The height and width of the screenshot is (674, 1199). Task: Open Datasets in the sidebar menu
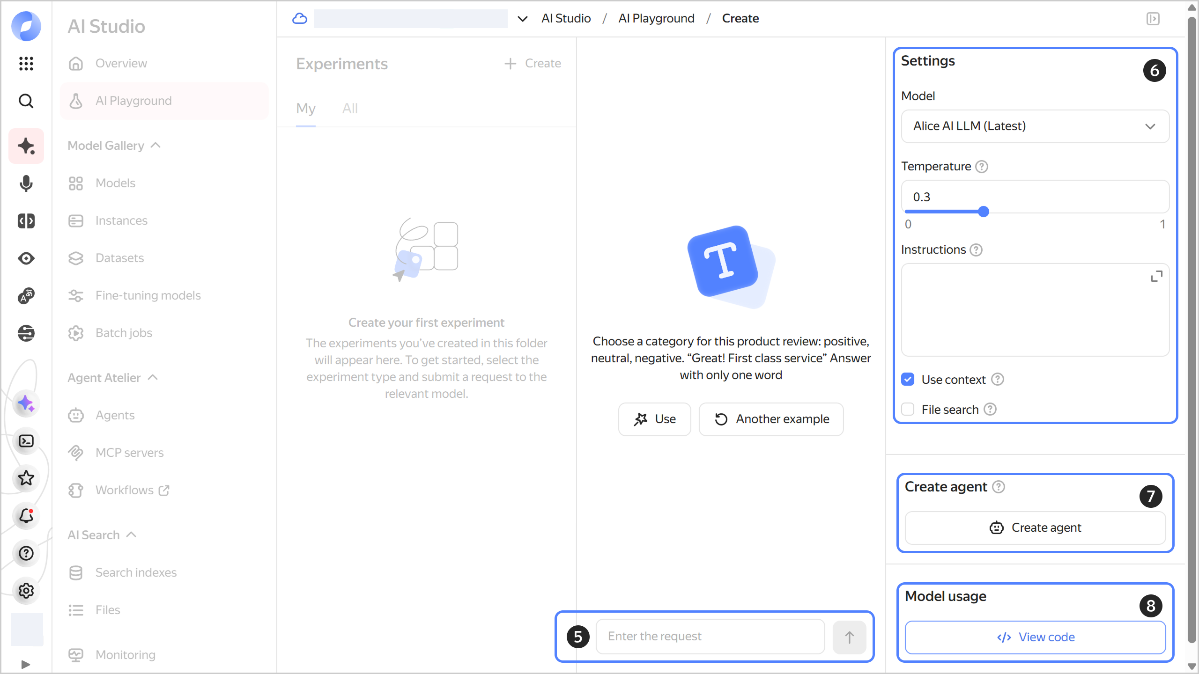click(119, 258)
